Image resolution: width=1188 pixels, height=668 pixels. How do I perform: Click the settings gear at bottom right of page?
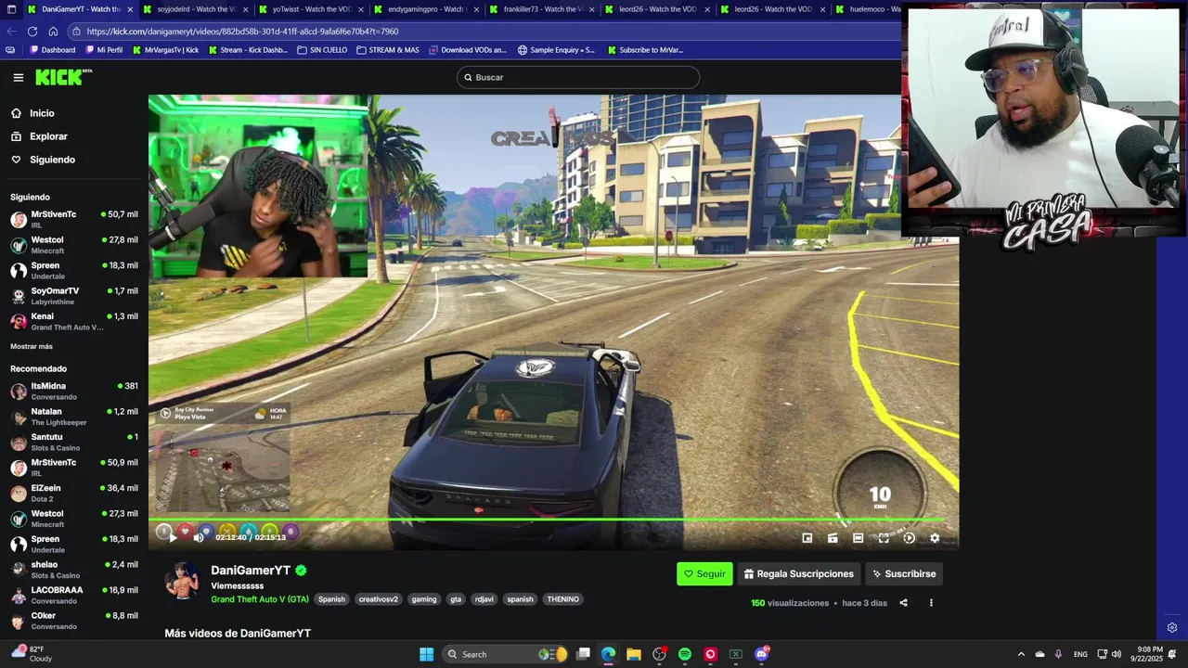click(1172, 628)
